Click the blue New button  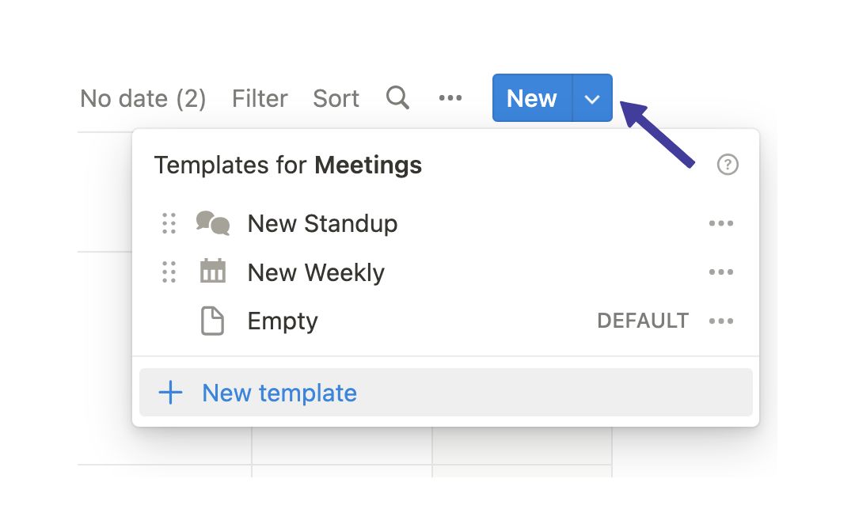pyautogui.click(x=531, y=97)
